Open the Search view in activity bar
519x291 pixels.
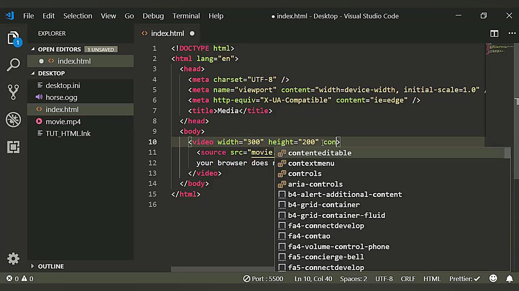coord(13,65)
